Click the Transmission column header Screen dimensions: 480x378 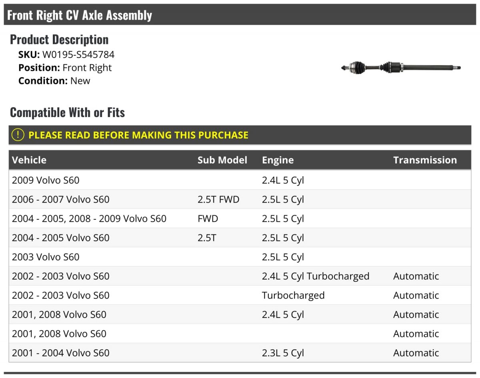coord(425,160)
